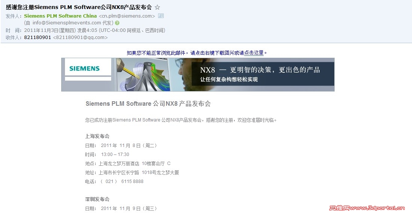Star this email with the star icon
The height and width of the screenshot is (213, 412).
pos(157,7)
